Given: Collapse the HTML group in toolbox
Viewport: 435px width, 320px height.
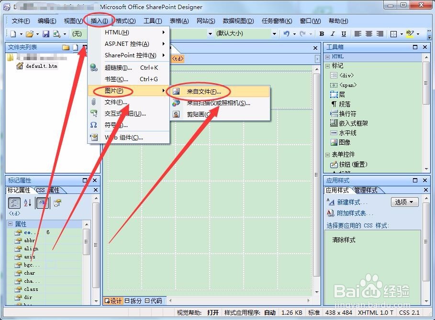Looking at the screenshot, I should pyautogui.click(x=328, y=57).
